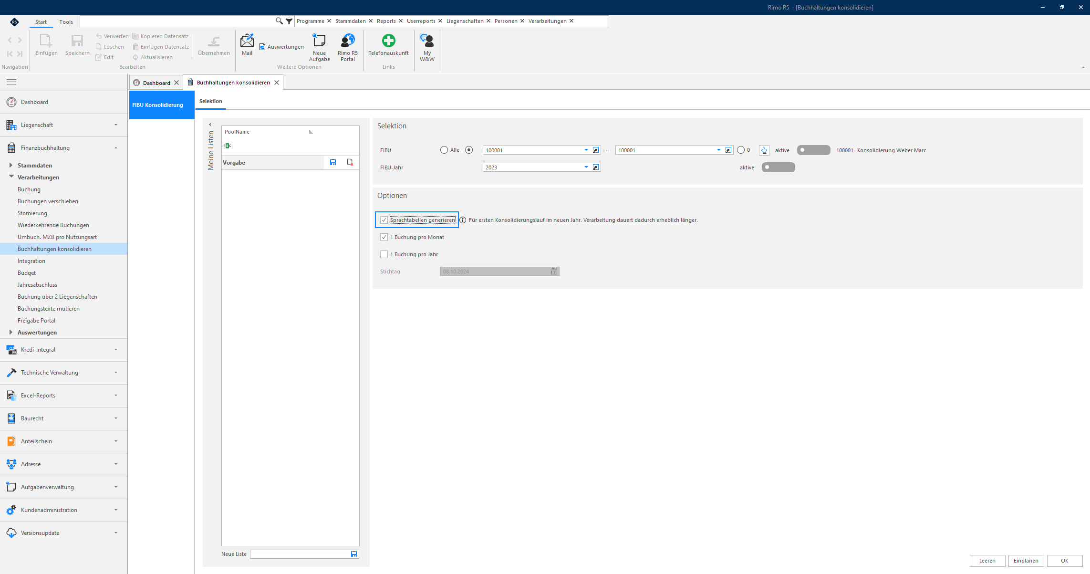Check 1 Buchung pro Jahr
The height and width of the screenshot is (574, 1090).
384,254
